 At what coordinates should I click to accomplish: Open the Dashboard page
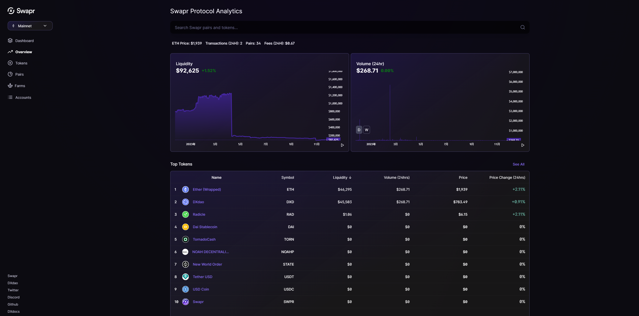point(24,41)
